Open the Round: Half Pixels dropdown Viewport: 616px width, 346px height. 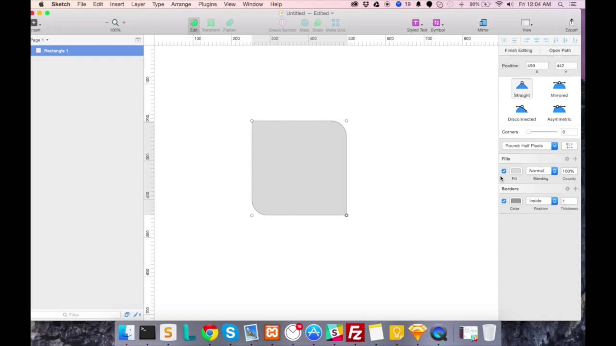coord(529,146)
